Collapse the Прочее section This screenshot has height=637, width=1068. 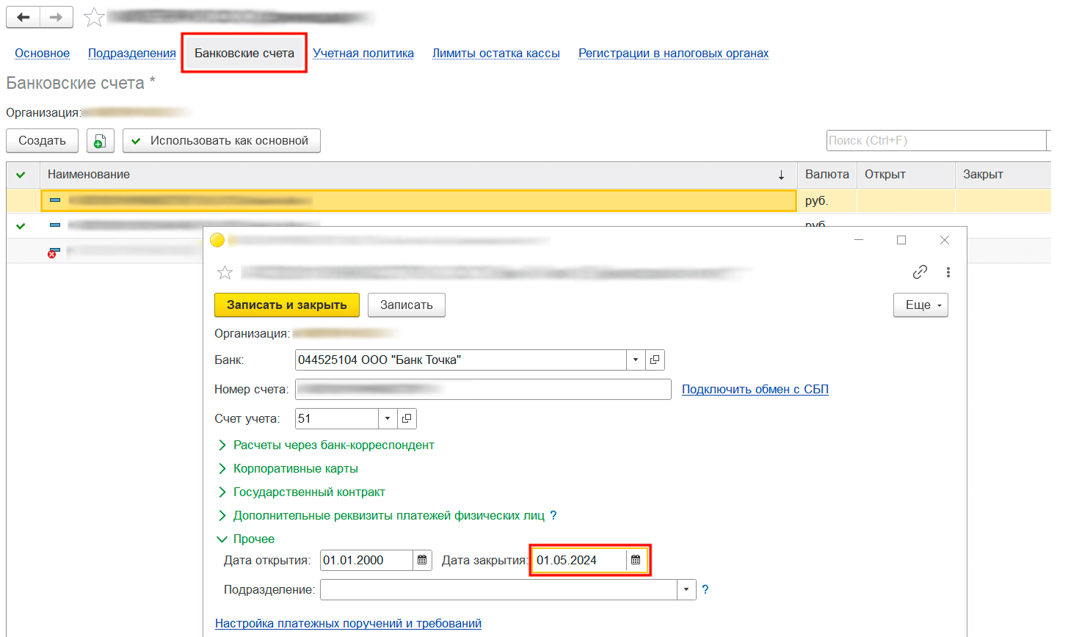click(x=222, y=539)
